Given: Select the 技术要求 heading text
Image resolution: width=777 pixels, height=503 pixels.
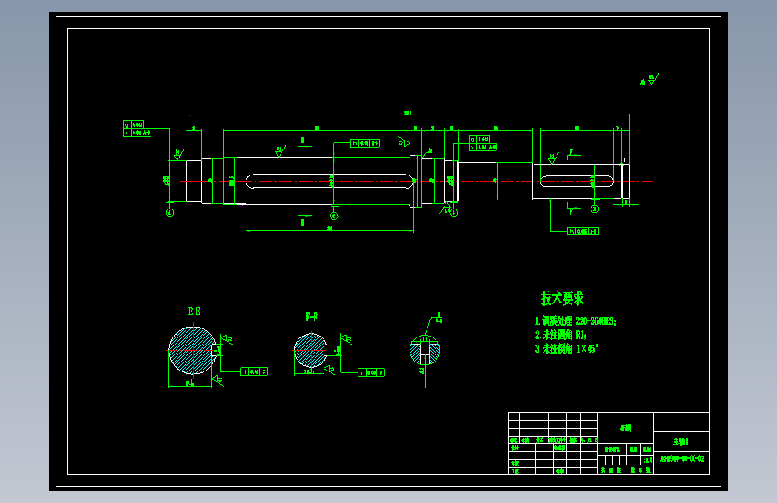Looking at the screenshot, I should point(562,299).
